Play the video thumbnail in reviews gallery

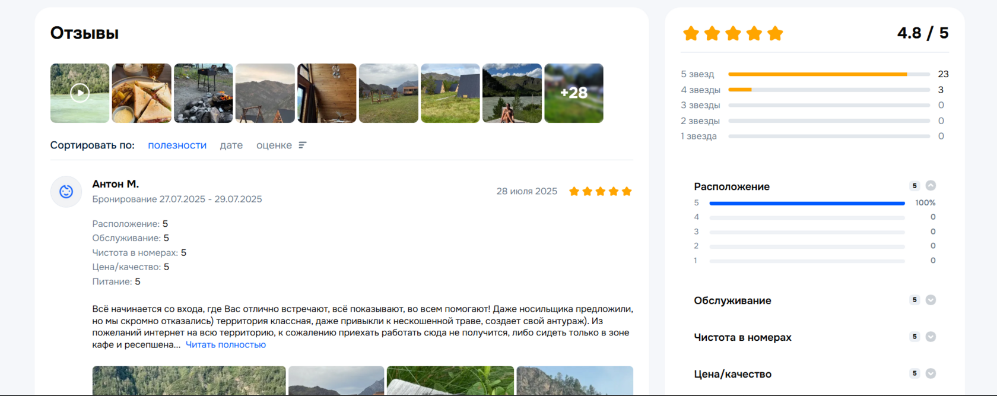coord(80,93)
